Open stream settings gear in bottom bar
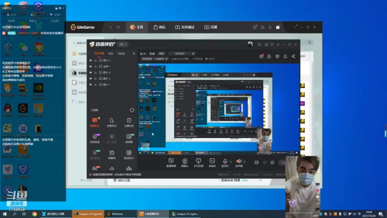Screen dimensions: 387x218 pyautogui.click(x=272, y=162)
